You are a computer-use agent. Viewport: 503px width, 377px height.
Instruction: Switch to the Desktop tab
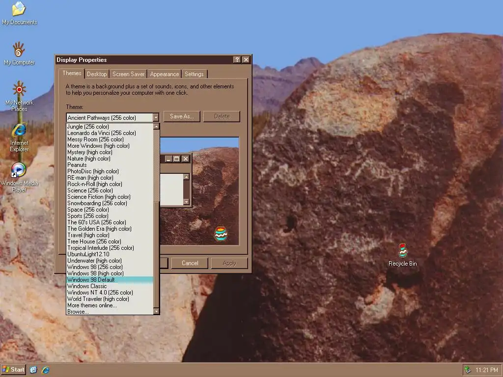[x=97, y=74]
